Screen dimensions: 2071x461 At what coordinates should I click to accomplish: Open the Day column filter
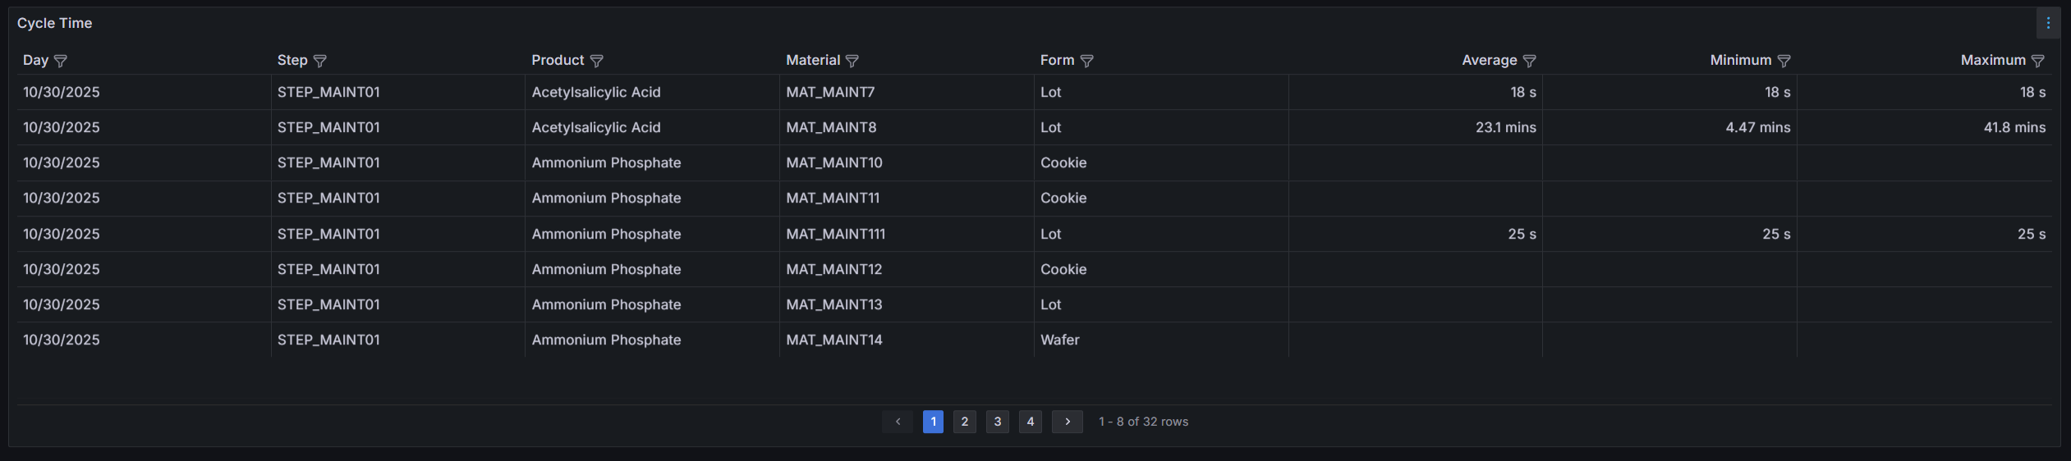click(x=61, y=61)
